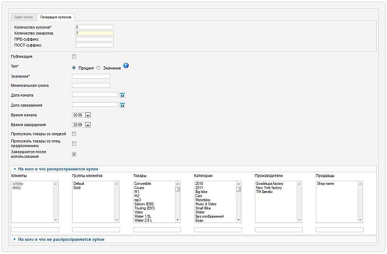387x254 pixels.
Task: Click the Минимальная сумма input field
Action: pyautogui.click(x=91, y=86)
